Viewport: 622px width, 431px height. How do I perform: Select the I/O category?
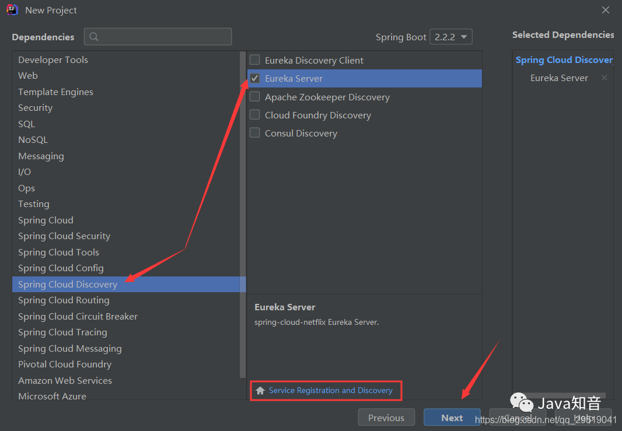click(x=126, y=172)
